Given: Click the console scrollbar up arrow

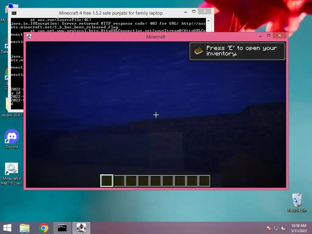Looking at the screenshot, I should click(x=208, y=21).
